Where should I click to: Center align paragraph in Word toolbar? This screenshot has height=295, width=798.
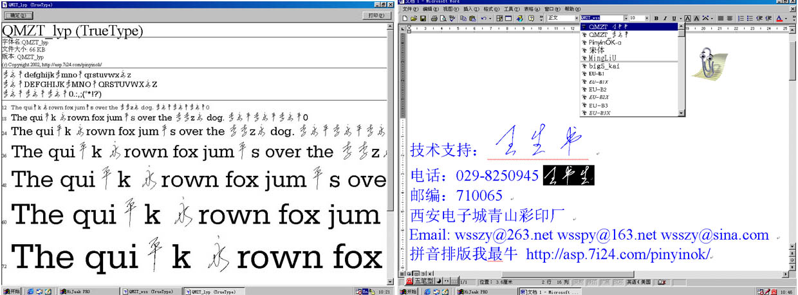730,18
